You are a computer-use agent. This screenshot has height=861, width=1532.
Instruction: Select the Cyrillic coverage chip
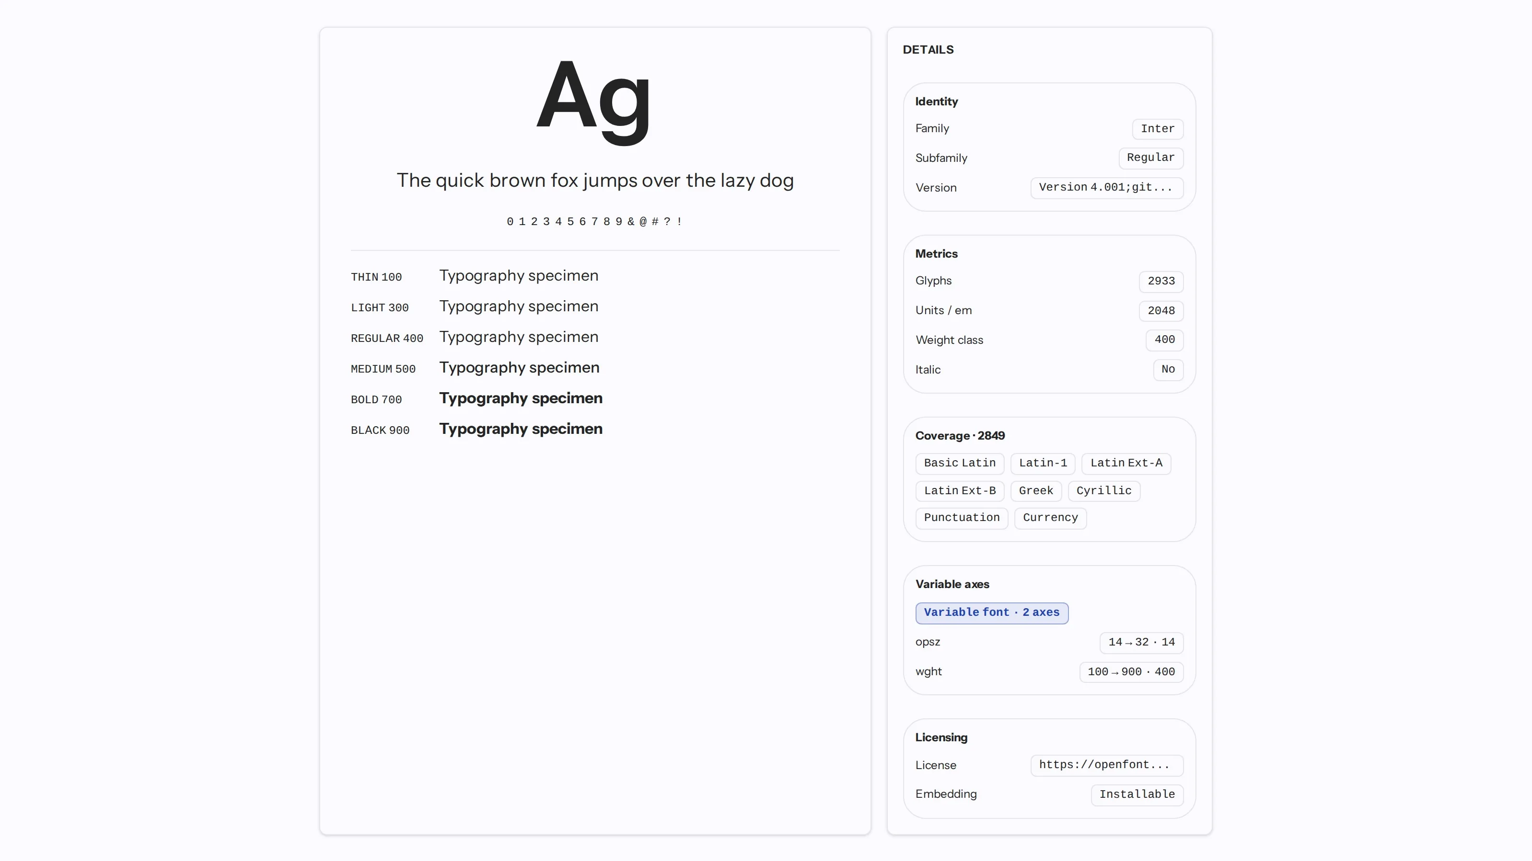(x=1104, y=491)
